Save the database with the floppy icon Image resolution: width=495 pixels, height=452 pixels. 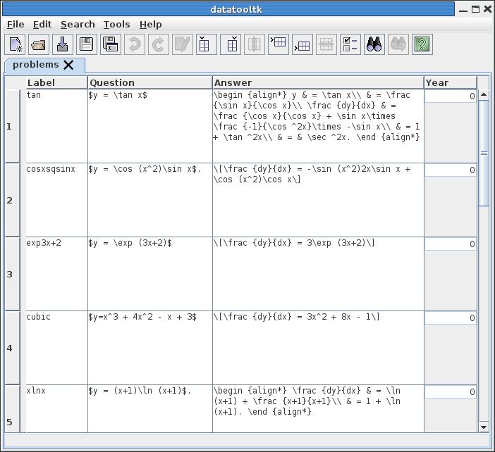pyautogui.click(x=87, y=44)
